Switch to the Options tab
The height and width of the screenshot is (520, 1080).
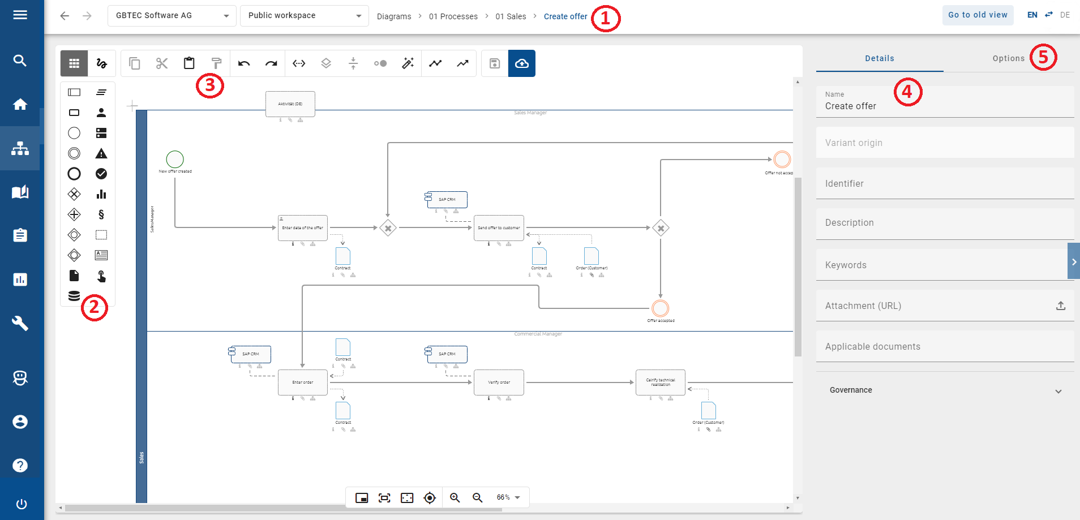pyautogui.click(x=1008, y=58)
